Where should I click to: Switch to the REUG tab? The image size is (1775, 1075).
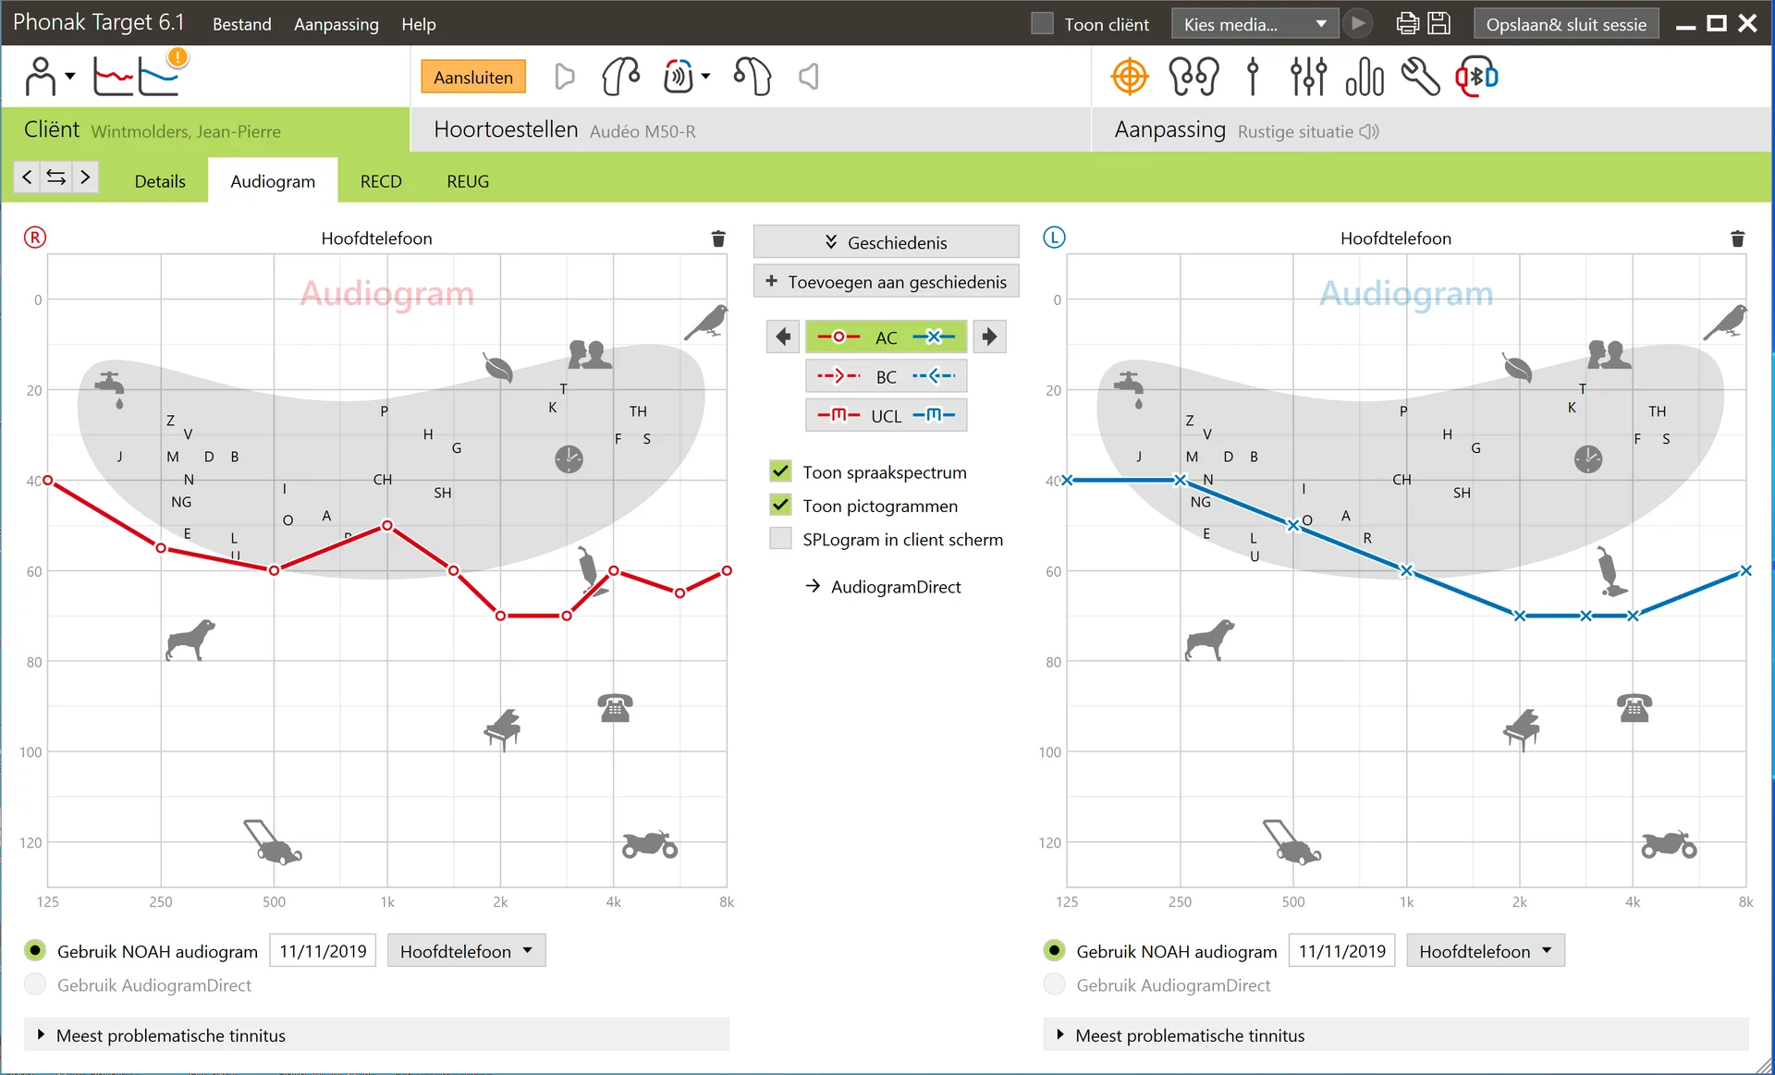pos(468,181)
